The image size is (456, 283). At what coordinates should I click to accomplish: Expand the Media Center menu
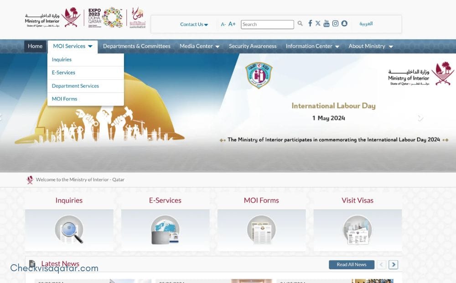[x=199, y=46]
